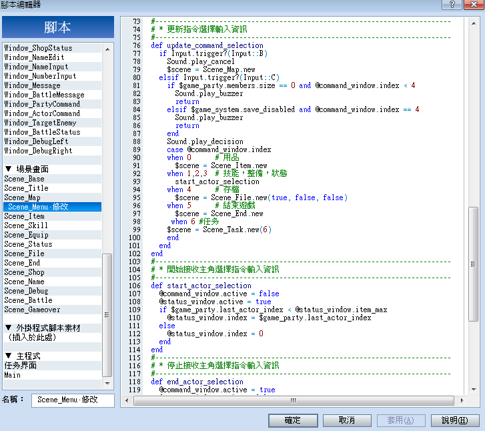Click the 取消 cancel button
The width and height of the screenshot is (485, 431).
coord(347,420)
